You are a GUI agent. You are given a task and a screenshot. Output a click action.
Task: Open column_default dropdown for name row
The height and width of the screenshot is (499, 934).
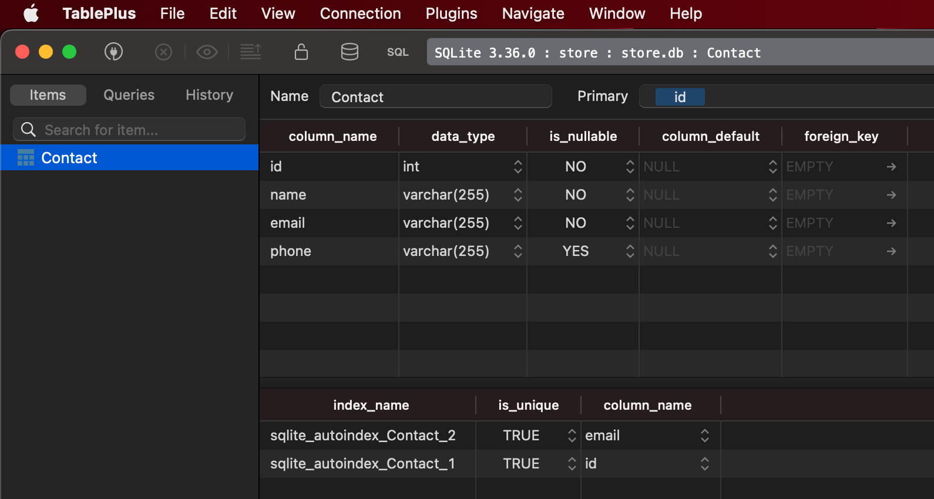[x=772, y=195]
